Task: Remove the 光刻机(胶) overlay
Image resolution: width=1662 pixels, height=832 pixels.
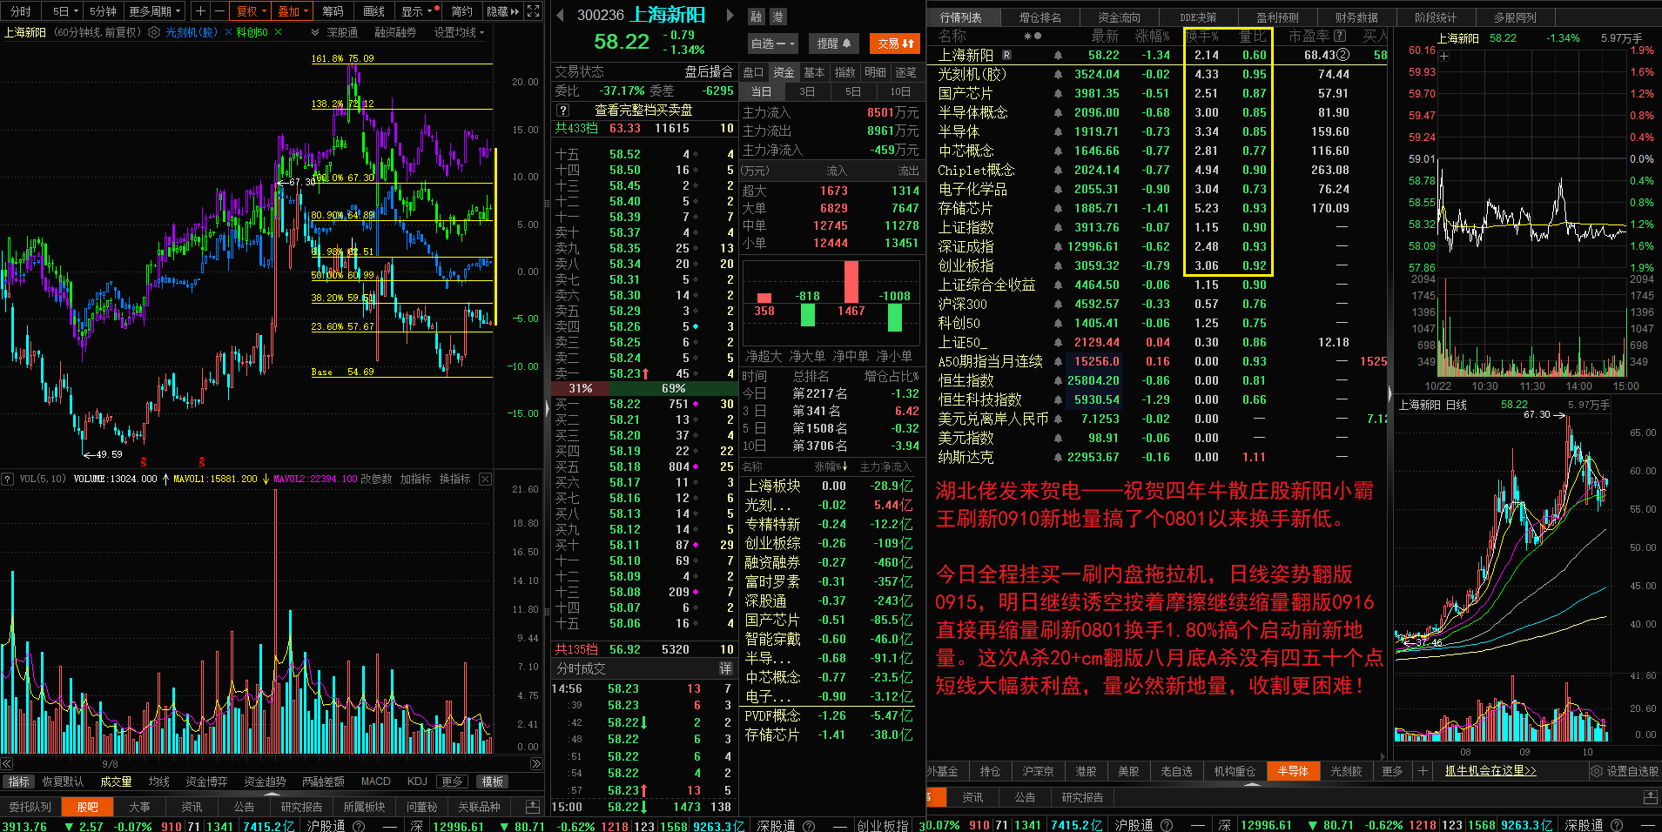Action: [228, 32]
